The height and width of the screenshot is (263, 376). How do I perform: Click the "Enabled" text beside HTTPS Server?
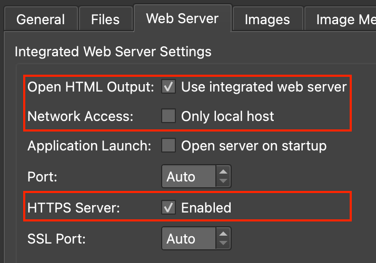click(206, 208)
